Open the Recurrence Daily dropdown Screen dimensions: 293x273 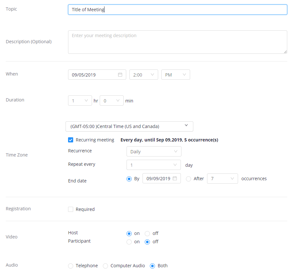[x=154, y=151]
